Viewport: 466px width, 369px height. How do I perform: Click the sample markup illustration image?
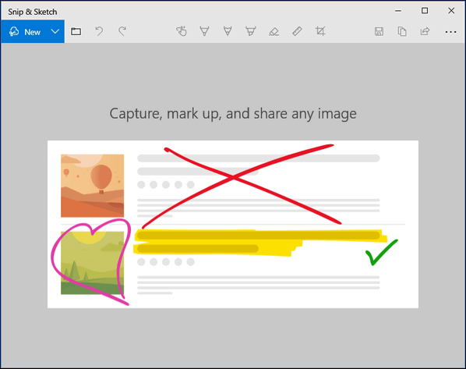click(233, 224)
